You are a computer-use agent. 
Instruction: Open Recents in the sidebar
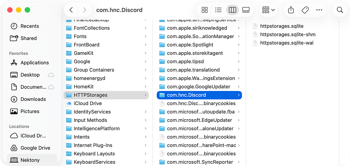[x=32, y=26]
